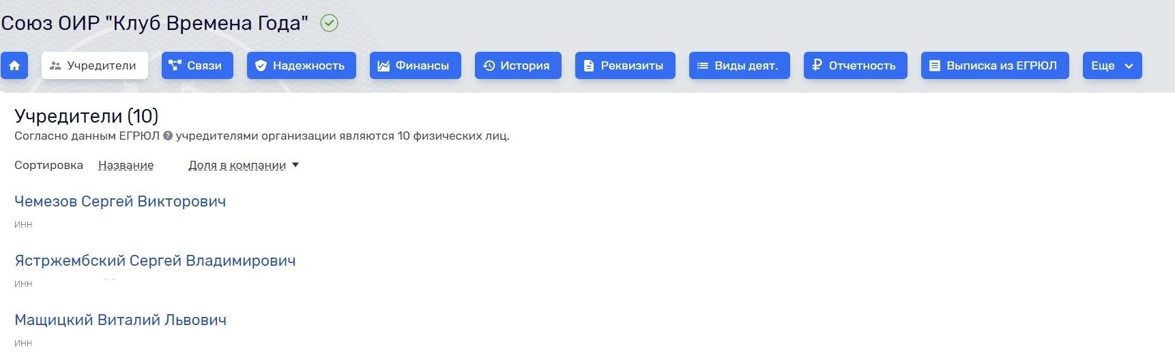The height and width of the screenshot is (353, 1175).
Task: Open the home icon tab
Action: tap(14, 65)
